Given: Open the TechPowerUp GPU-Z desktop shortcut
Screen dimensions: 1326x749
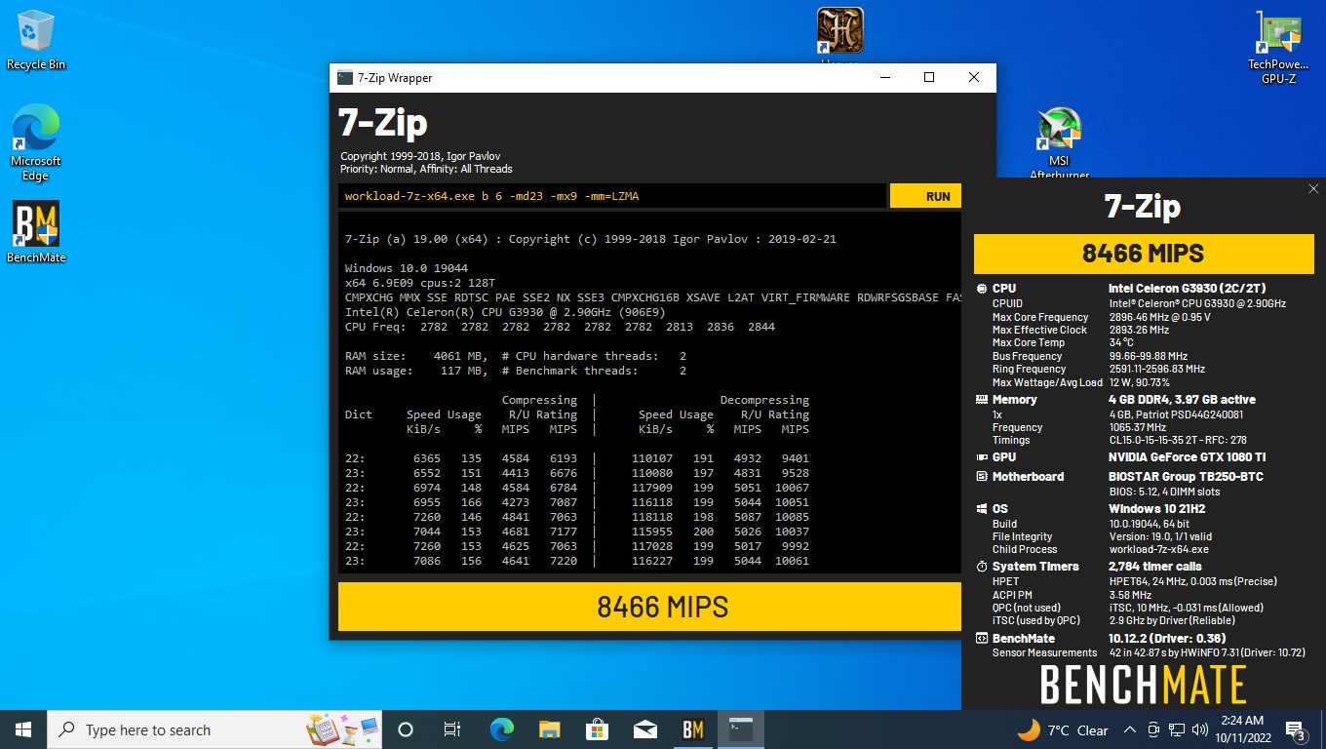Looking at the screenshot, I should click(x=1278, y=46).
